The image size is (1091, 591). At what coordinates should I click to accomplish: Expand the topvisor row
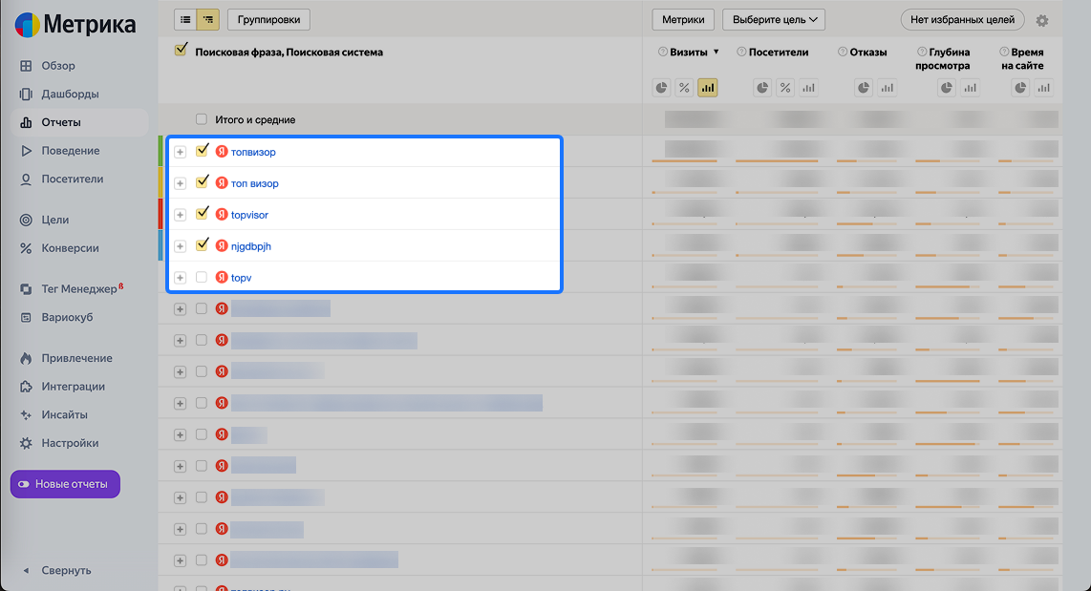181,215
